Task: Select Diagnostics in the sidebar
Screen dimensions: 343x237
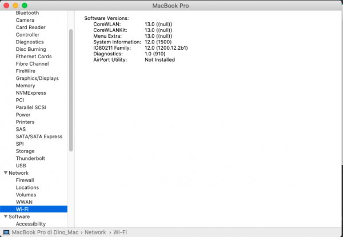Action: point(30,42)
